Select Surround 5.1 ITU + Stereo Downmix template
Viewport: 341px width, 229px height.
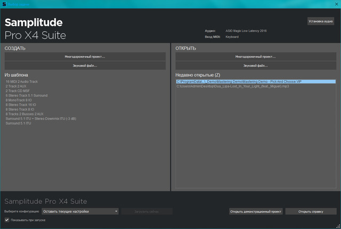point(40,119)
